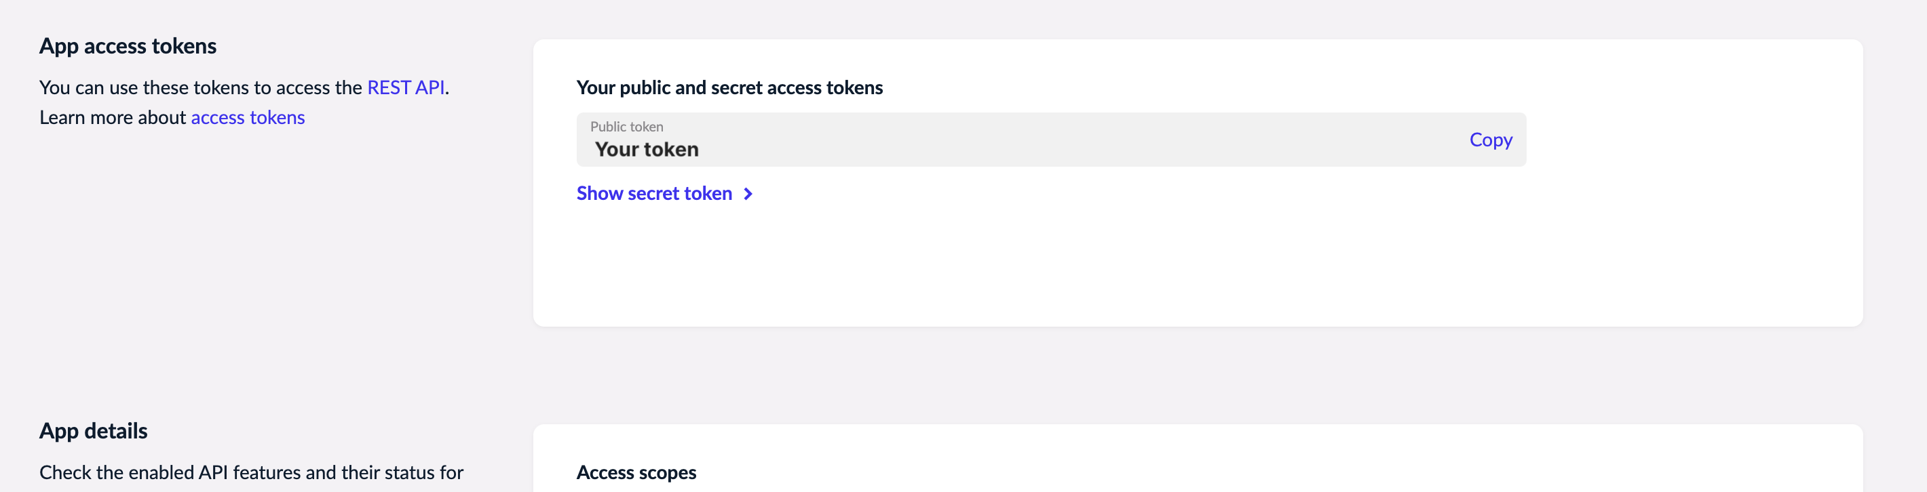Click the "App access tokens" heading
The height and width of the screenshot is (492, 1927).
click(x=128, y=46)
